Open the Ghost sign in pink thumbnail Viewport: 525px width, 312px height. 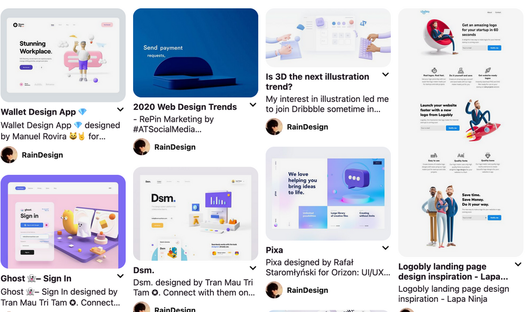(63, 221)
